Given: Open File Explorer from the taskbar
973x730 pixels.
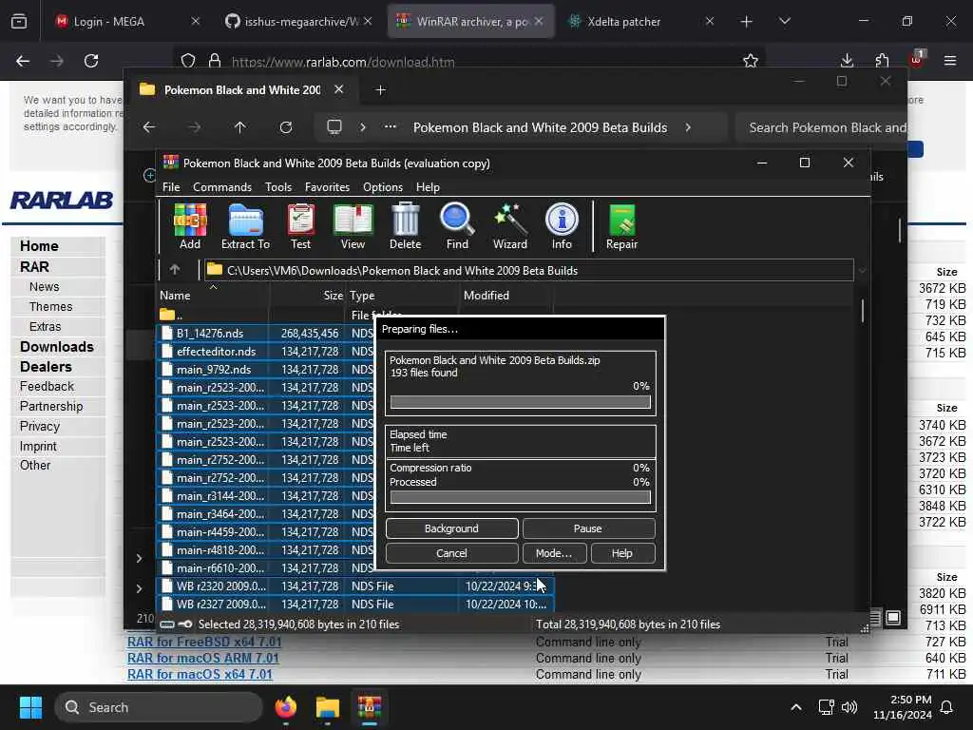Looking at the screenshot, I should [x=327, y=707].
